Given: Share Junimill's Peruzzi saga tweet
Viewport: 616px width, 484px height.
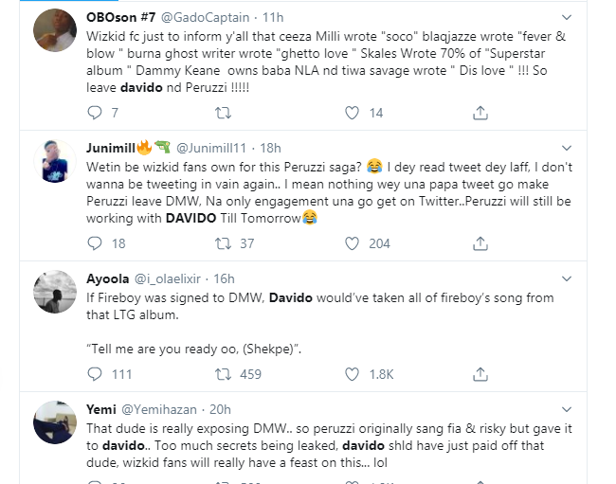Looking at the screenshot, I should tap(480, 243).
